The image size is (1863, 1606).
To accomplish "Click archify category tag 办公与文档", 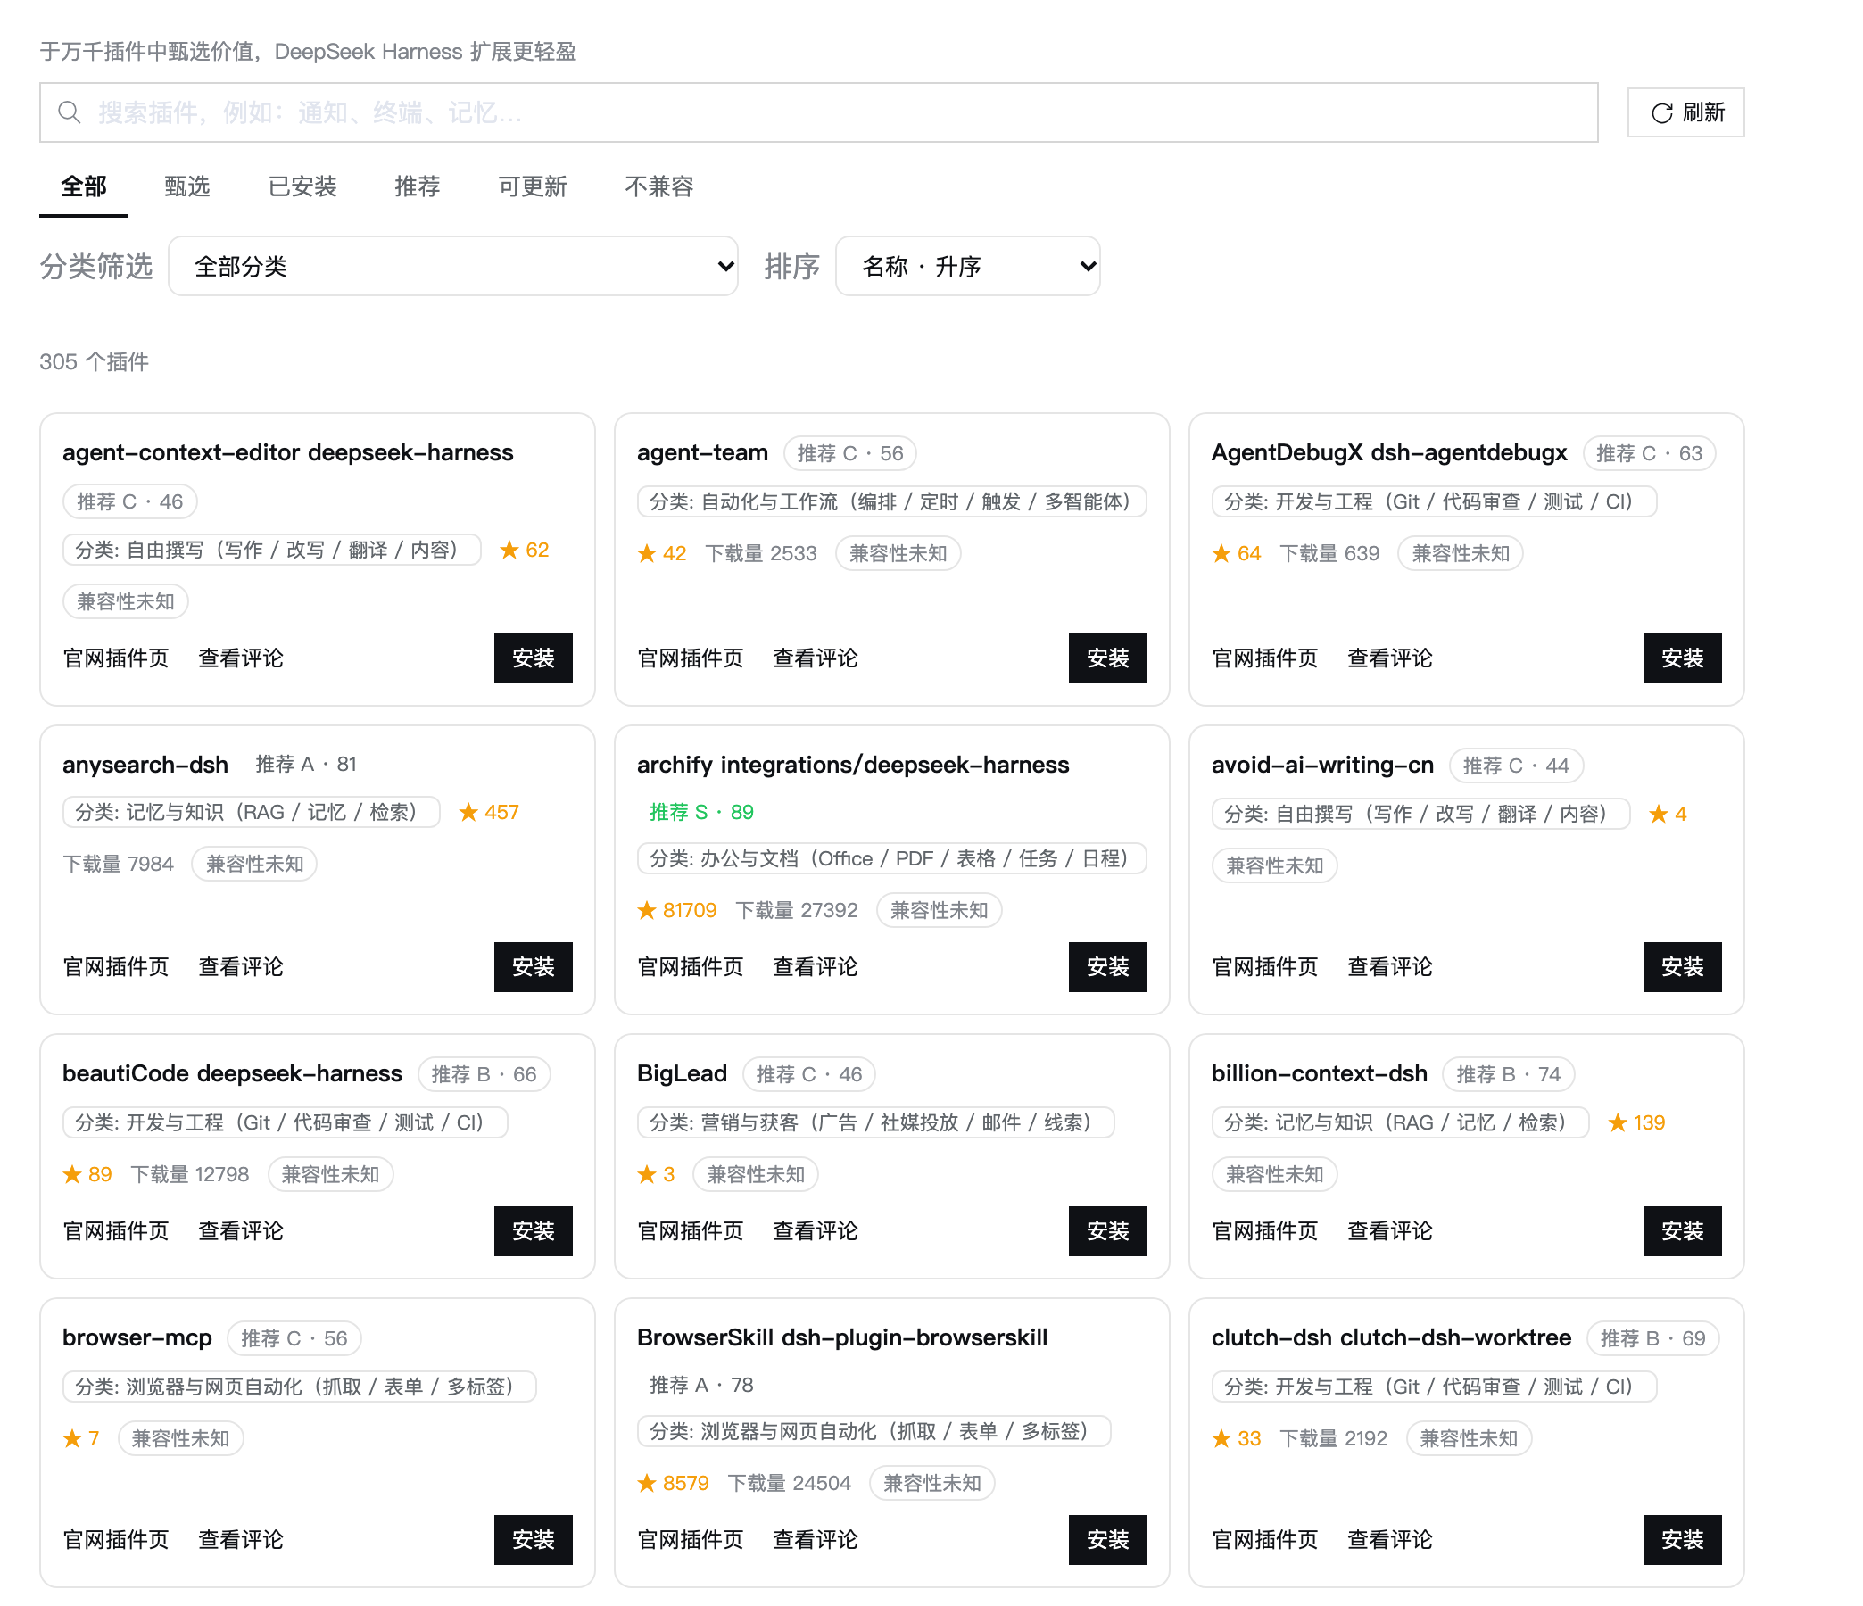I will 892,858.
